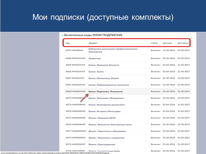Select code X069-MH4GVHVV
Screen dimensions: 206x154
coord(75,65)
